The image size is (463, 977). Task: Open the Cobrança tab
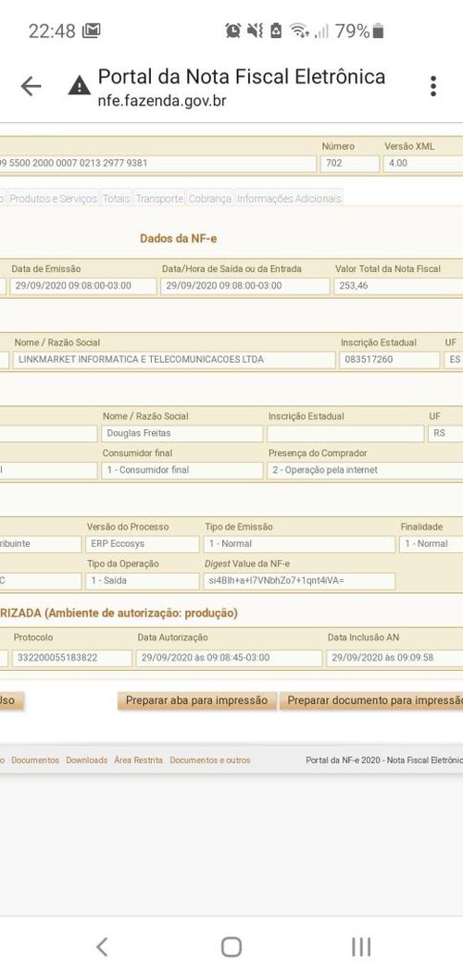pos(209,198)
